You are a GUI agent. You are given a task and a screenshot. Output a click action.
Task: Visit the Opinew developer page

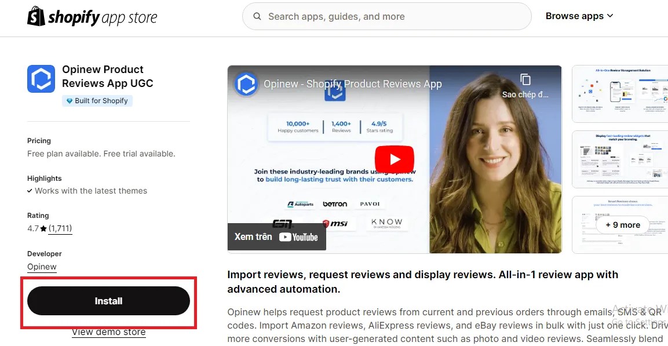coord(41,266)
